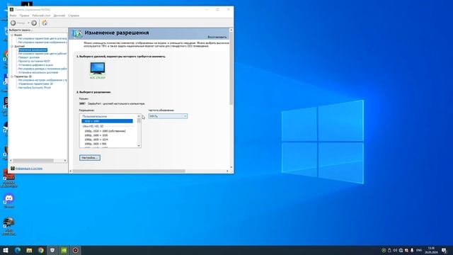Open Установка цифрового аудио task
This screenshot has height=255, width=453.
pyautogui.click(x=35, y=65)
